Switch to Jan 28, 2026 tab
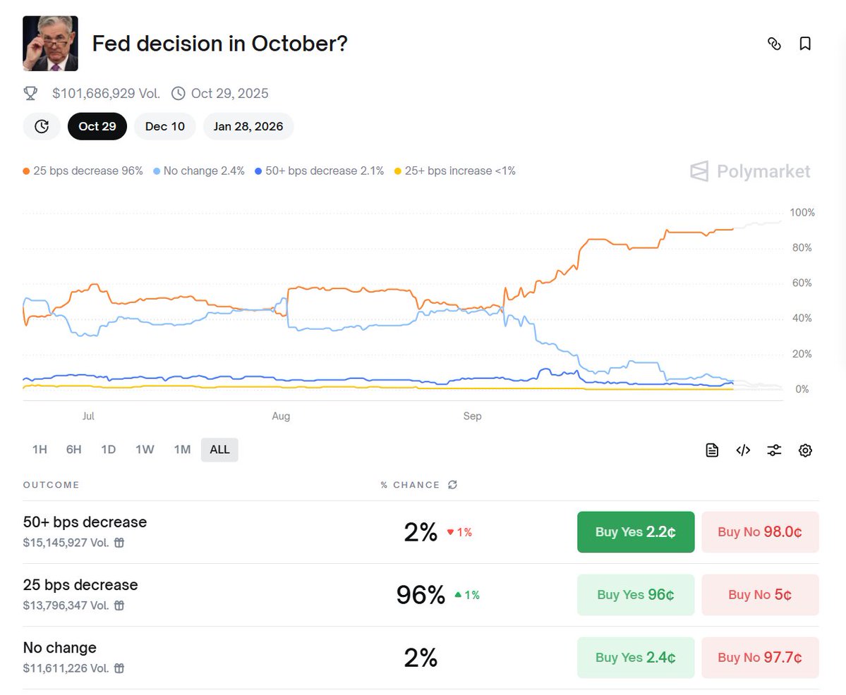 248,126
